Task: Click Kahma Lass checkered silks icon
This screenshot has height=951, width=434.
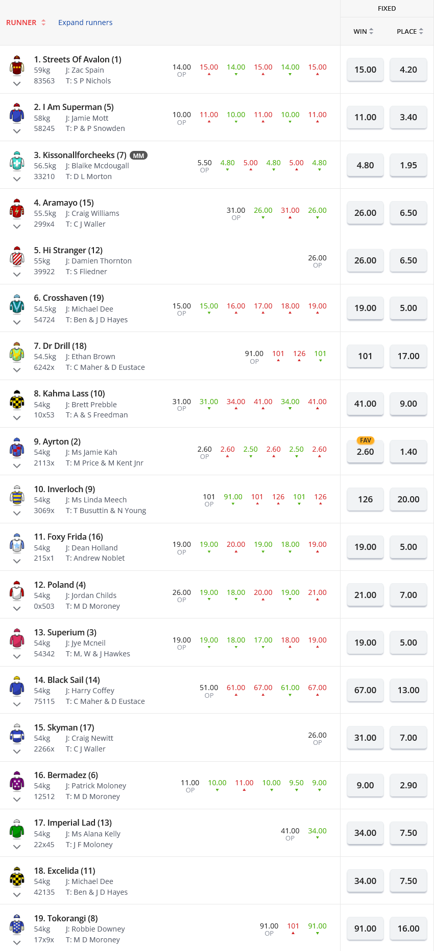Action: 17,400
